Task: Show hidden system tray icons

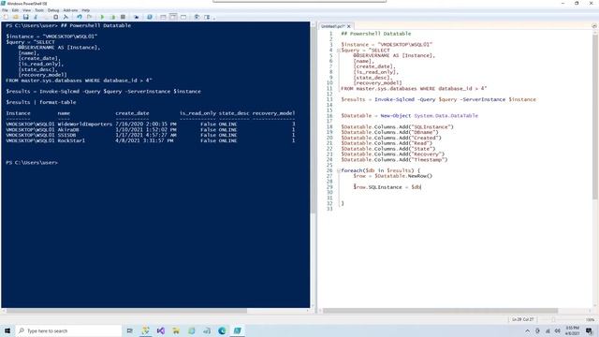Action: tap(527, 330)
